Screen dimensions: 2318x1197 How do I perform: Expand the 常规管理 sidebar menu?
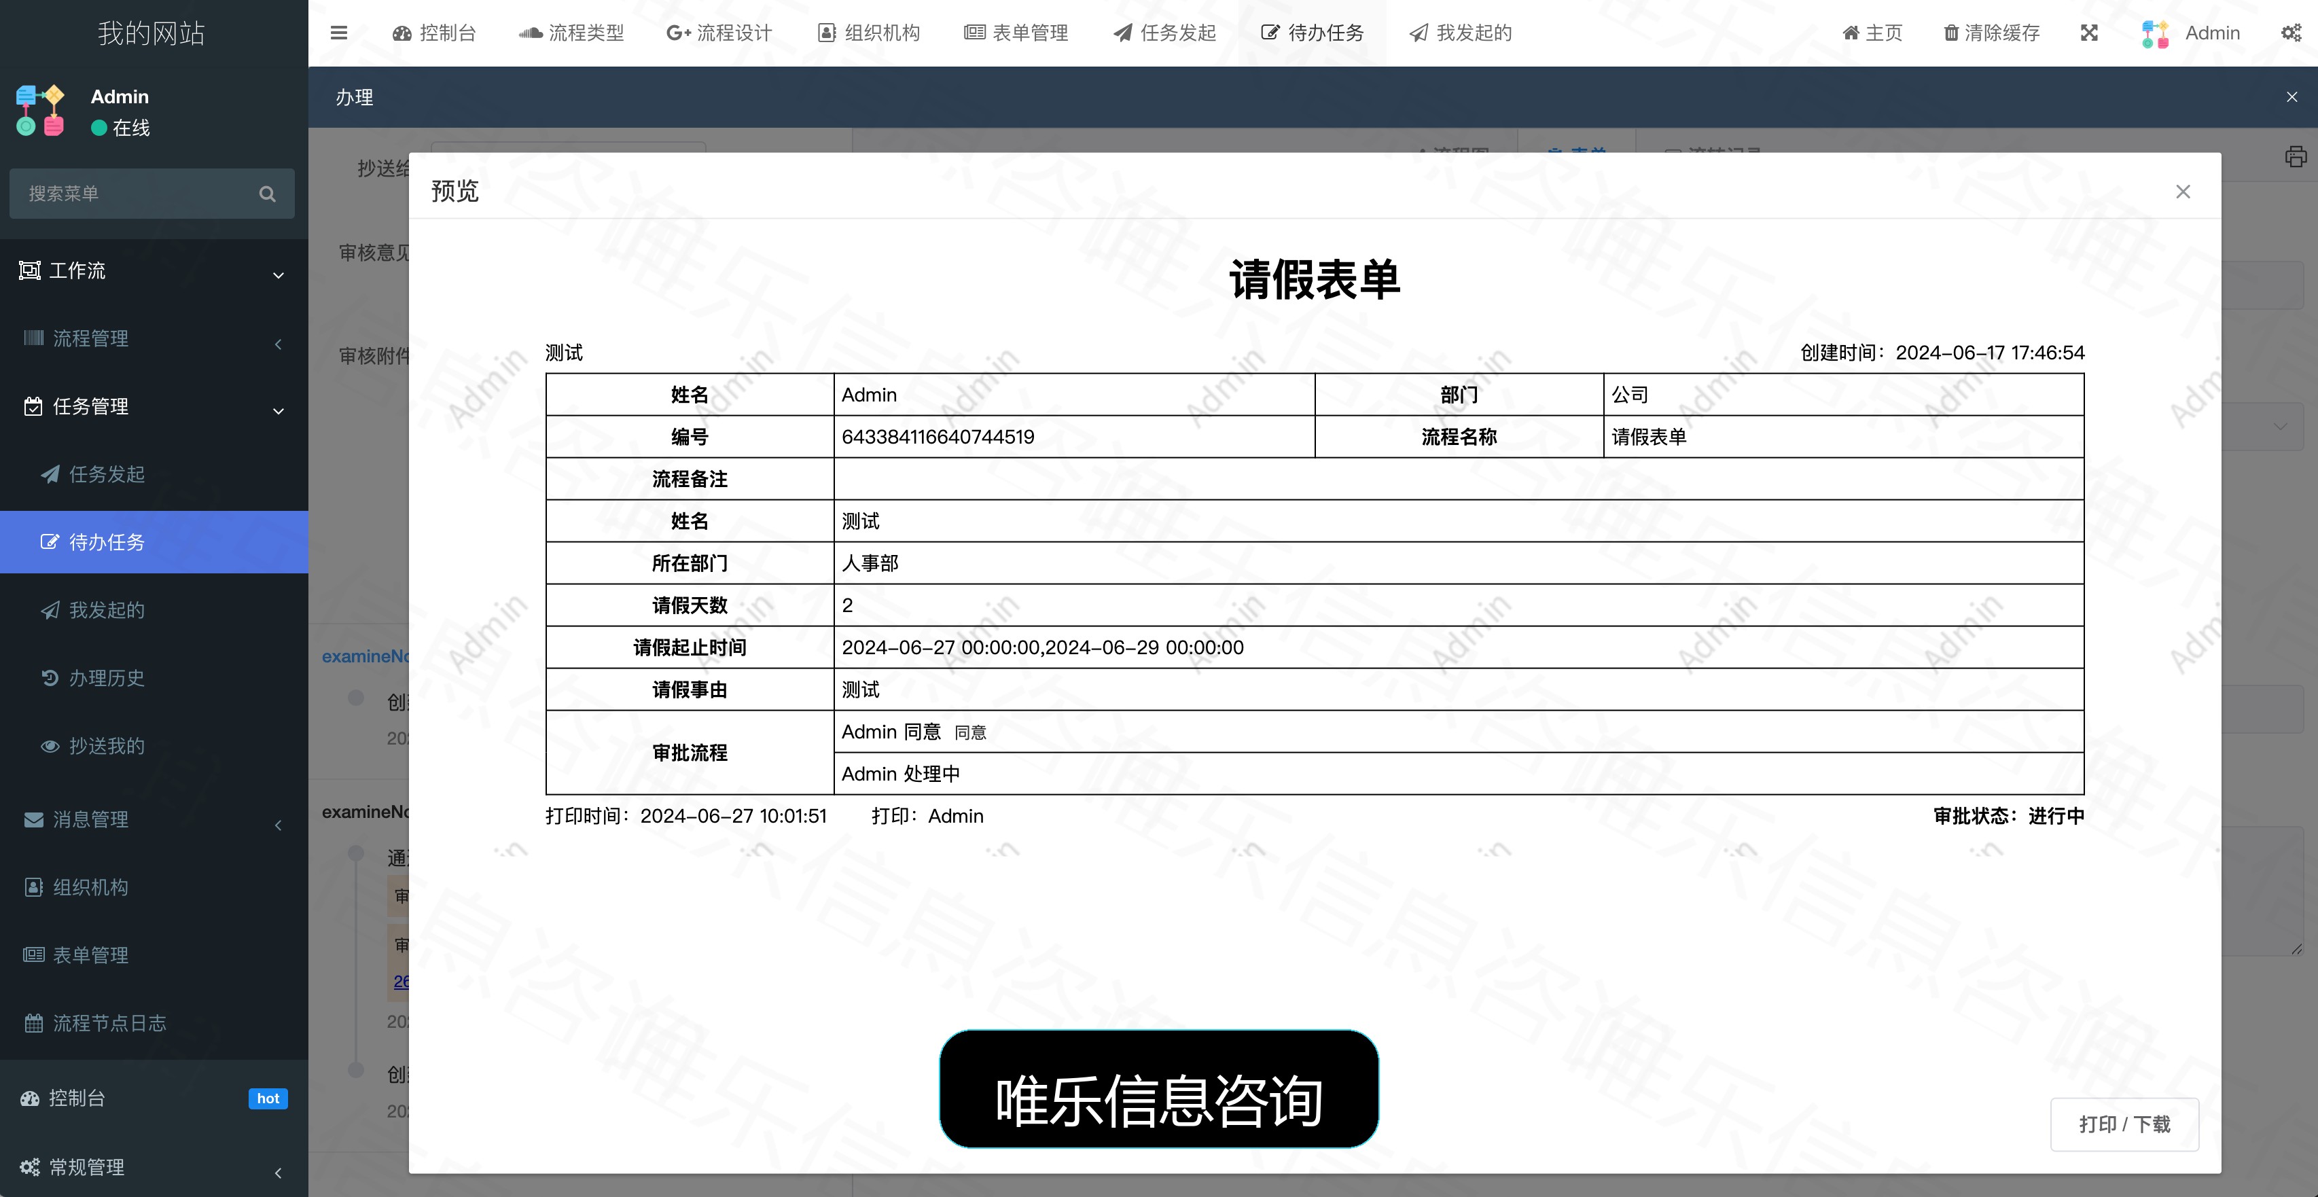tap(154, 1167)
